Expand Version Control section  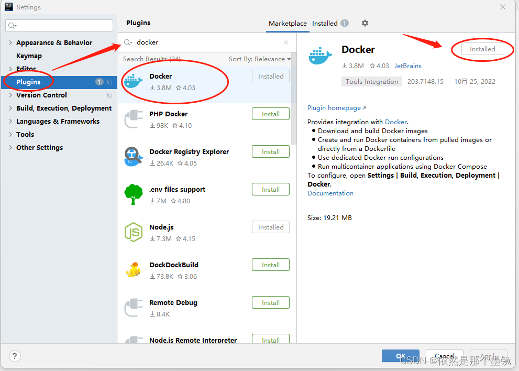(x=10, y=95)
